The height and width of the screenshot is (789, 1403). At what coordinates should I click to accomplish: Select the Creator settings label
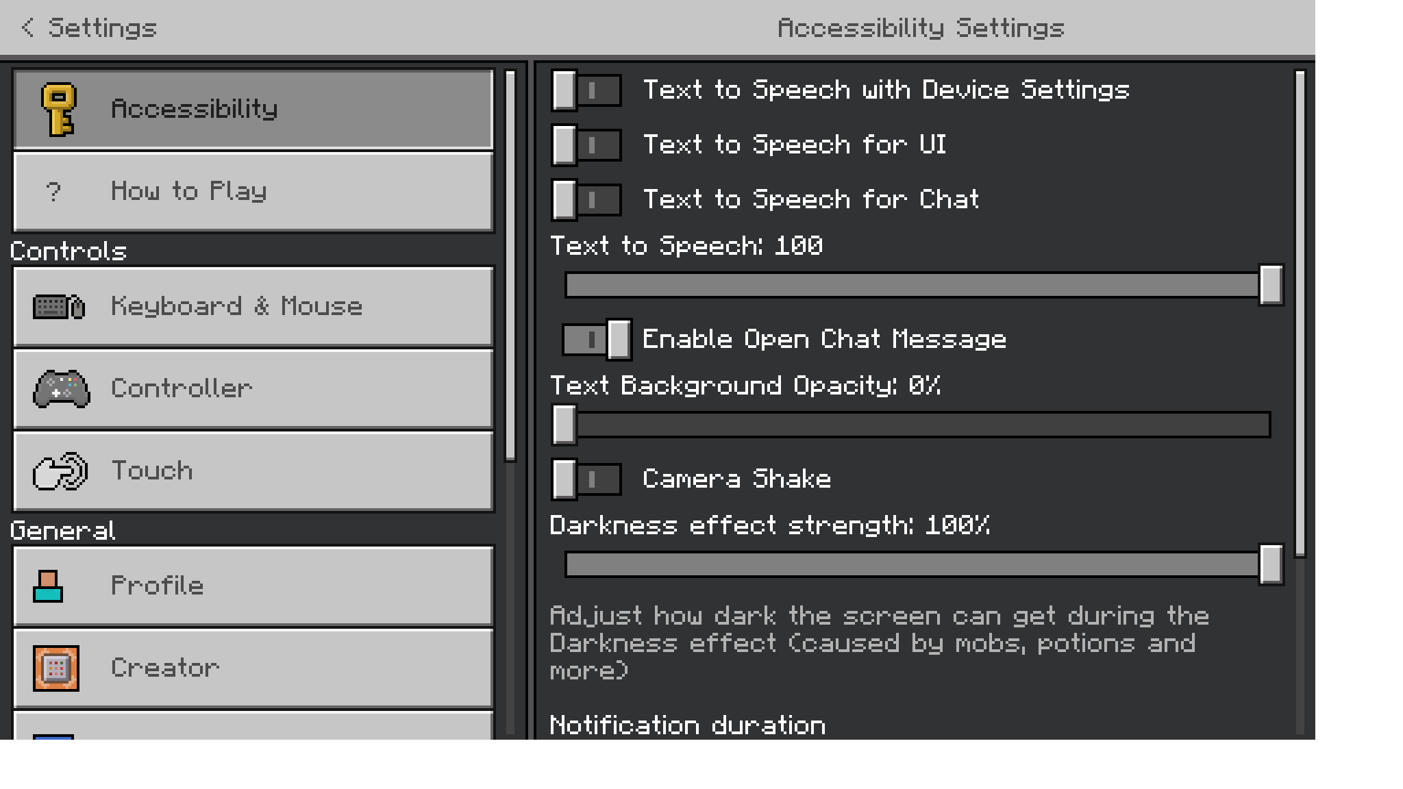(x=165, y=668)
